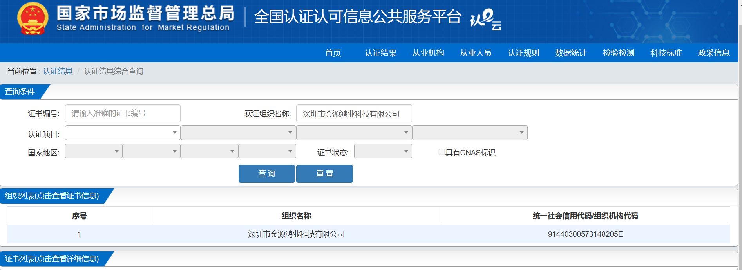Click the page vertical scrollbar
The width and height of the screenshot is (742, 270).
pos(740,147)
